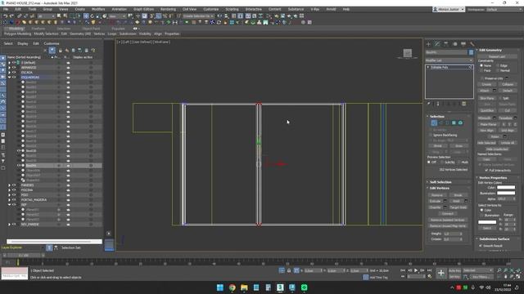Toggle the Full Interactivity checkbox

click(x=486, y=171)
